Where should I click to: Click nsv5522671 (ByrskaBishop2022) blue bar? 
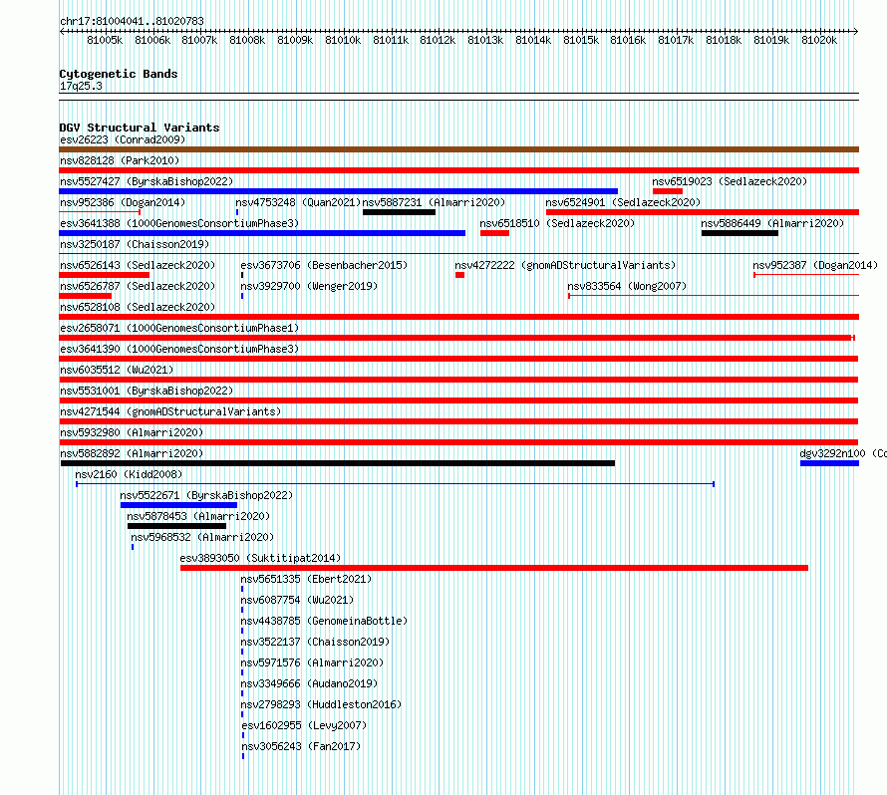point(178,505)
